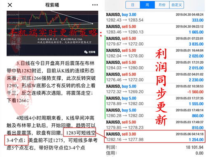Open the XAUUSD buy 3.00 trade at 1282.43
Viewport: 206px width, 157px height.
click(154, 17)
